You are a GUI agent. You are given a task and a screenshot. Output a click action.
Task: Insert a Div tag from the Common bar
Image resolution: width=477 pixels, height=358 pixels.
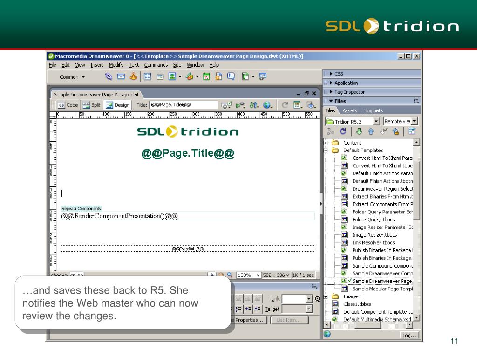click(x=160, y=77)
